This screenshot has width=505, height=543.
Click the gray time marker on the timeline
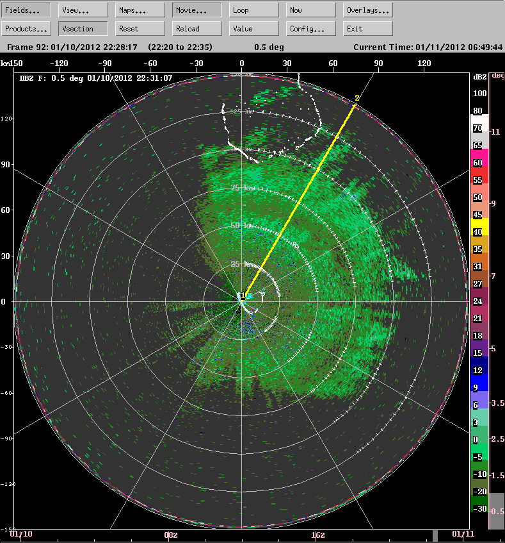tap(435, 536)
